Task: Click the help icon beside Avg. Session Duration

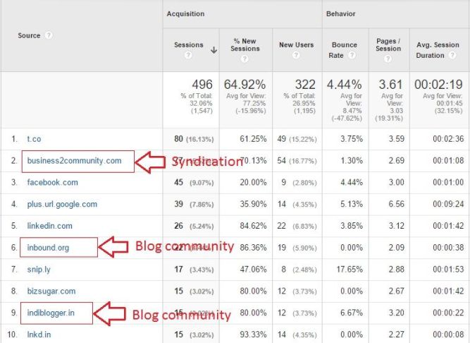Action: (452, 55)
